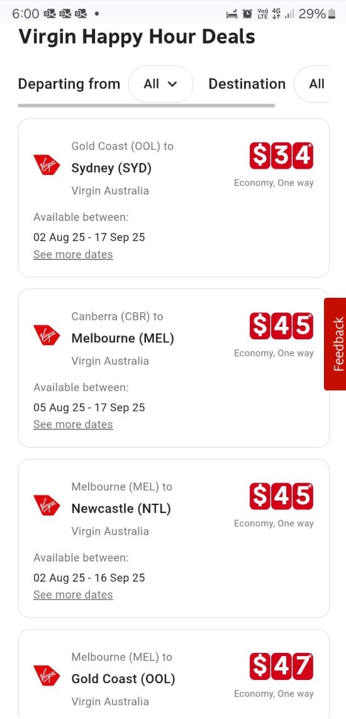This screenshot has height=719, width=346.
Task: Tap Virgin logo on Gold Coast to Sydney deal
Action: [x=47, y=164]
